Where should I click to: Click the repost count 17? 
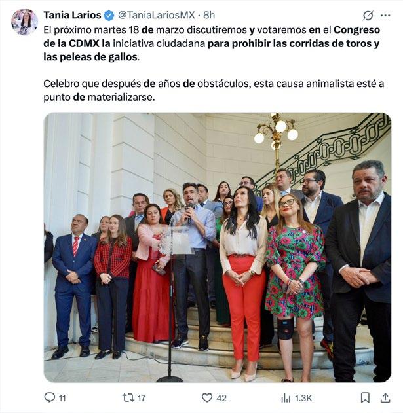pyautogui.click(x=142, y=398)
